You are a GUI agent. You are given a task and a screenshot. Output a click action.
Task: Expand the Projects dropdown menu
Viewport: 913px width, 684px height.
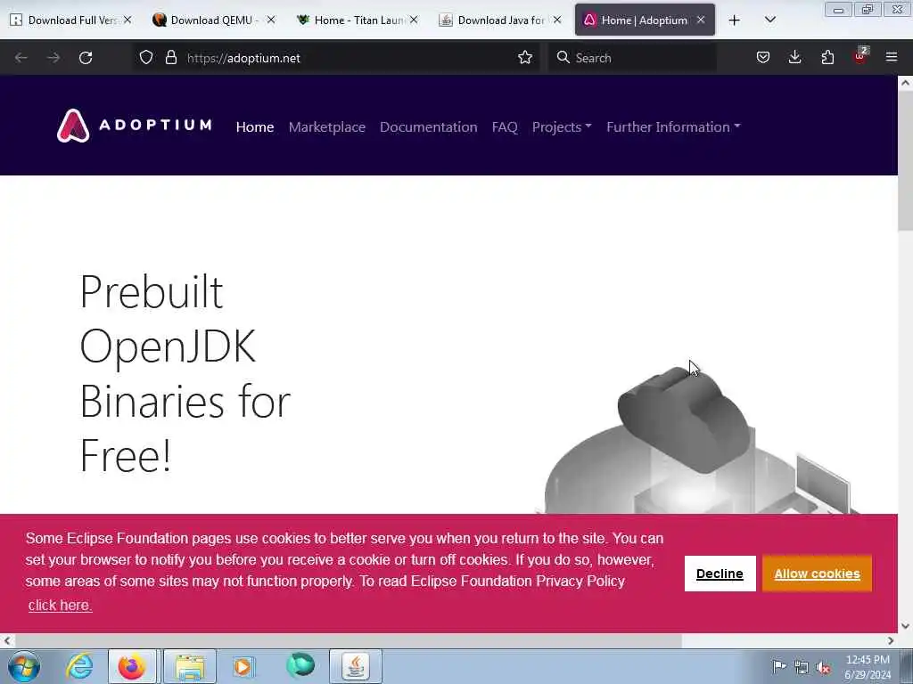[x=562, y=126]
